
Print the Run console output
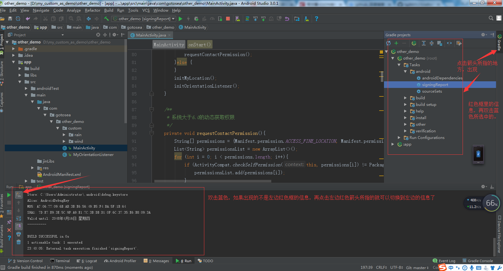[x=19, y=234]
